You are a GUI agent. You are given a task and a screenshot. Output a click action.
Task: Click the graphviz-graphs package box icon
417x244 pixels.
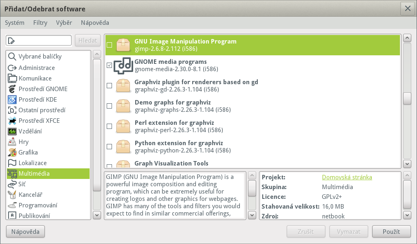[x=123, y=106]
